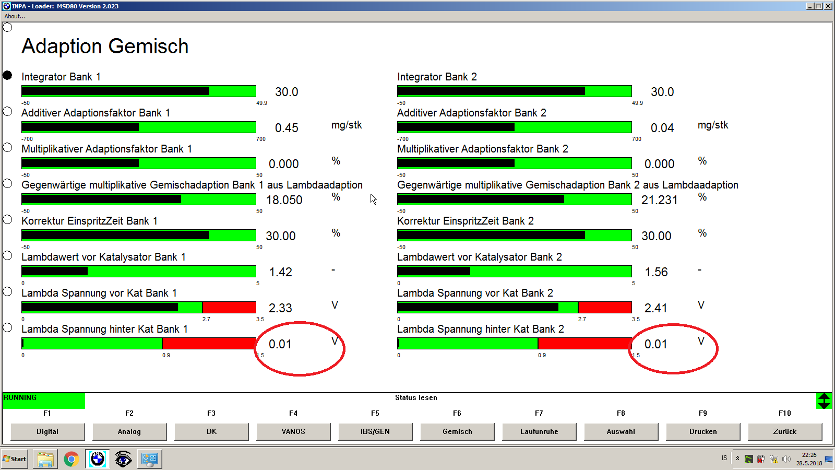Expand hidden system tray icons arrow
835x470 pixels.
click(737, 459)
